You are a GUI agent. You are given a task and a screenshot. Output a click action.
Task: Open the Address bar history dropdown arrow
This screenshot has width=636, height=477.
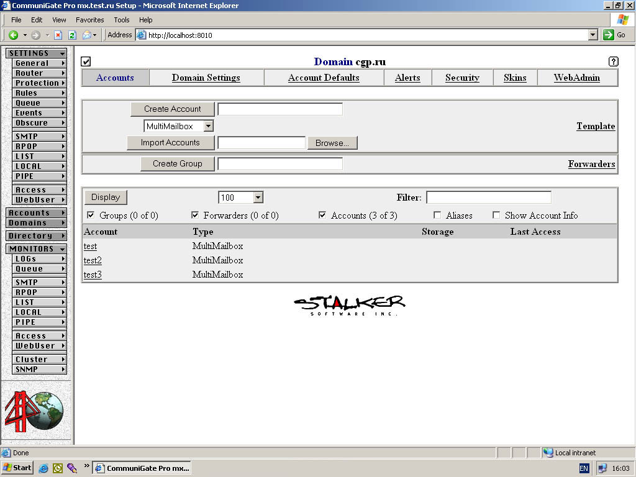click(593, 35)
